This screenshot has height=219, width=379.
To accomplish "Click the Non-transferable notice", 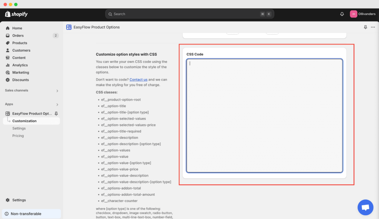I will click(26, 214).
